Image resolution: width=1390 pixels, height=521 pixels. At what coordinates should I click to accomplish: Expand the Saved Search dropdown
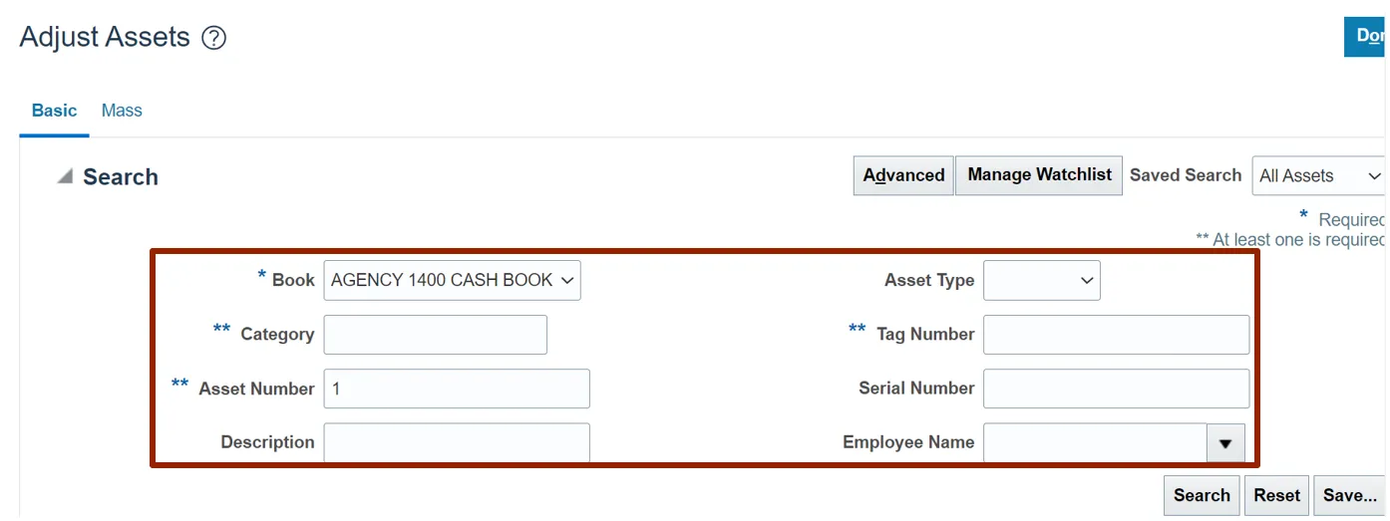tap(1319, 176)
